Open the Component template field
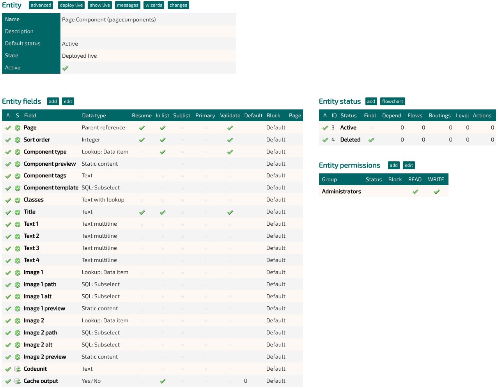498x389 pixels. point(51,188)
